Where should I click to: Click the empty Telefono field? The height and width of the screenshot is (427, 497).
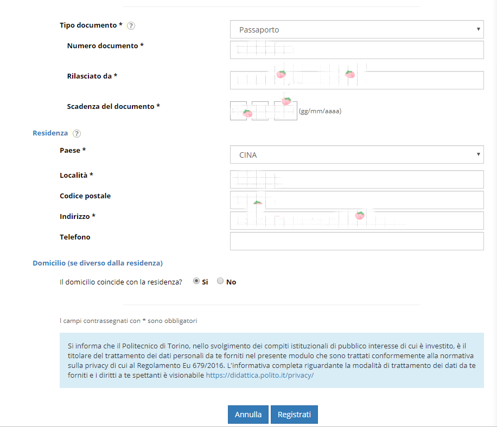click(356, 241)
